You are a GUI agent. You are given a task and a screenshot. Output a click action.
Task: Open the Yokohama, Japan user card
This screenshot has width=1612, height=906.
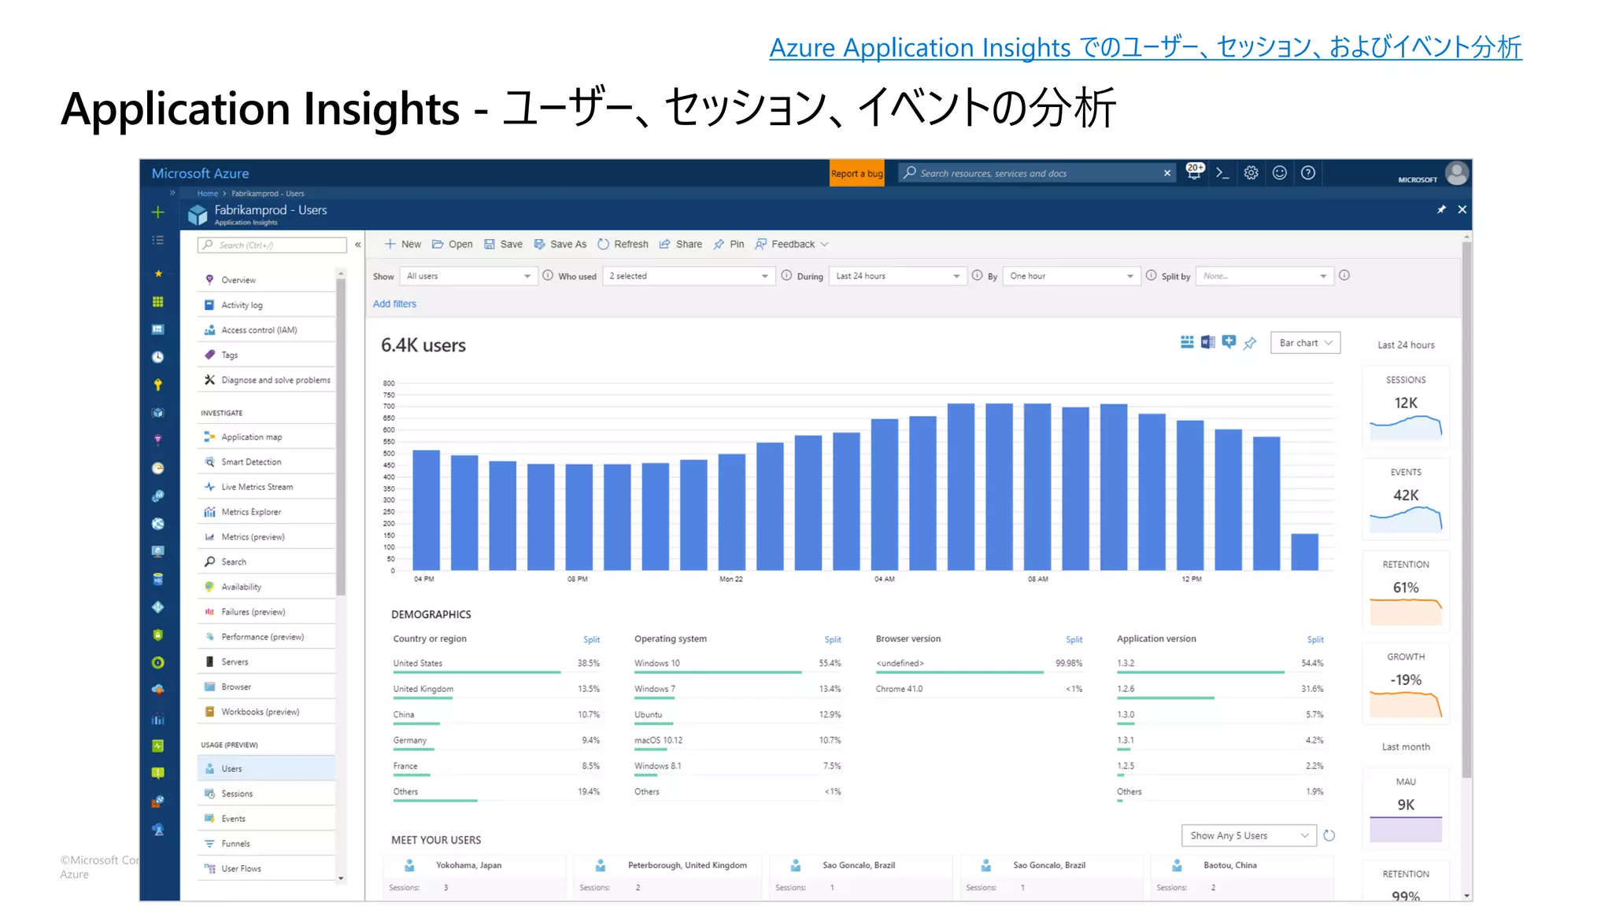(x=474, y=877)
